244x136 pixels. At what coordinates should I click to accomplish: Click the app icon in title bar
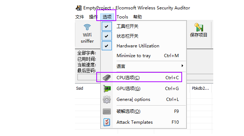tap(79, 8)
